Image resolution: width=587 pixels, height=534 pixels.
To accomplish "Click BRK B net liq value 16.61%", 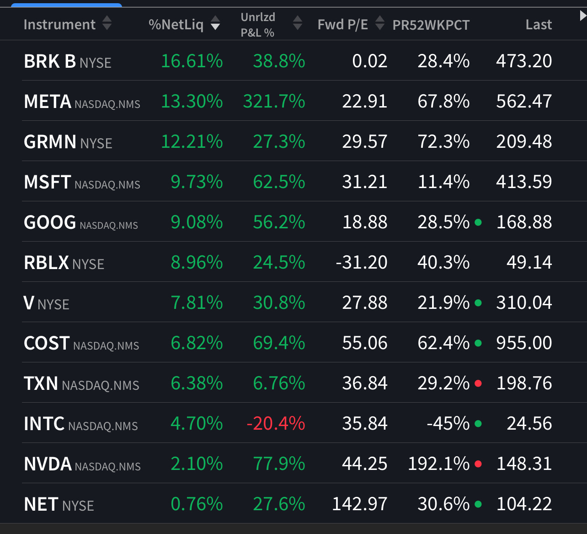I will (192, 61).
